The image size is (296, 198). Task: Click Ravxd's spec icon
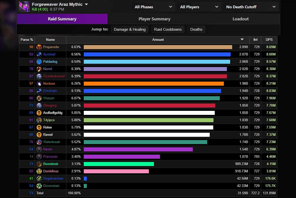click(39, 135)
